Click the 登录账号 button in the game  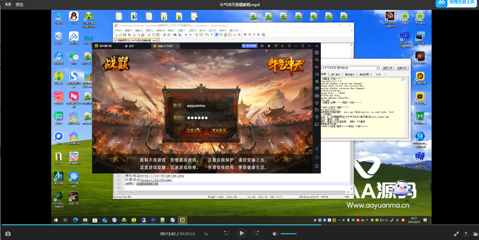[x=219, y=130]
